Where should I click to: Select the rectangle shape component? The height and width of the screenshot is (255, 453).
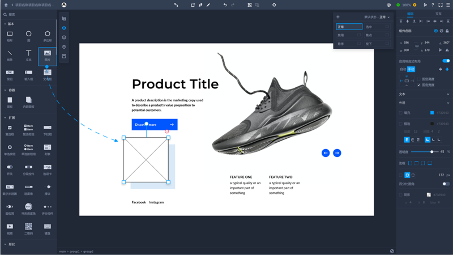click(10, 34)
